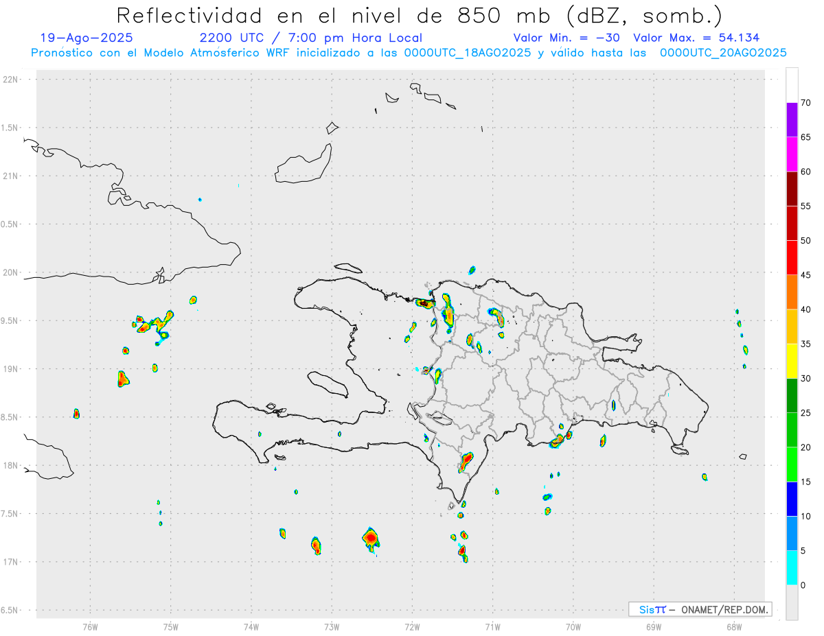Click the magenta 60–65 dBZ color bar segment

(x=792, y=154)
